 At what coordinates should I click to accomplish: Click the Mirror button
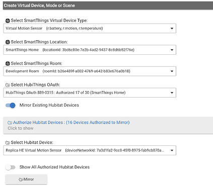pyautogui.click(x=26, y=179)
